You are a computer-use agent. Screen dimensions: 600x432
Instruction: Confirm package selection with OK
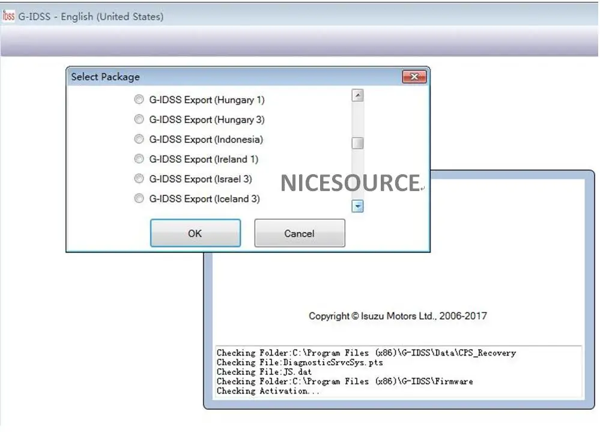point(195,233)
